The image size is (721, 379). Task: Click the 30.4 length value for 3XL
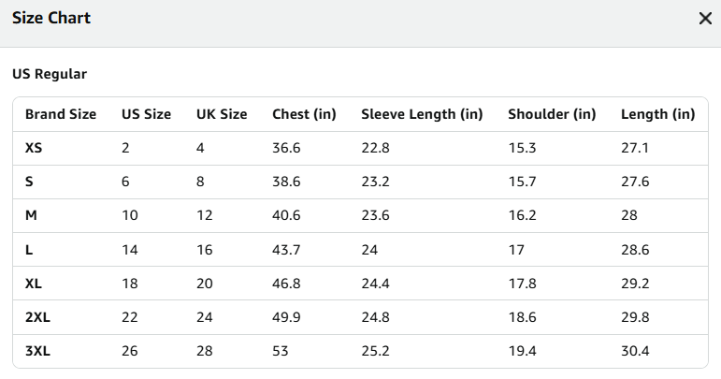coord(635,351)
